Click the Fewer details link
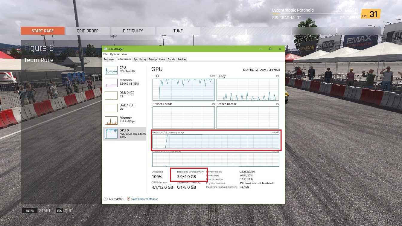This screenshot has height=226, width=402. coord(116,199)
